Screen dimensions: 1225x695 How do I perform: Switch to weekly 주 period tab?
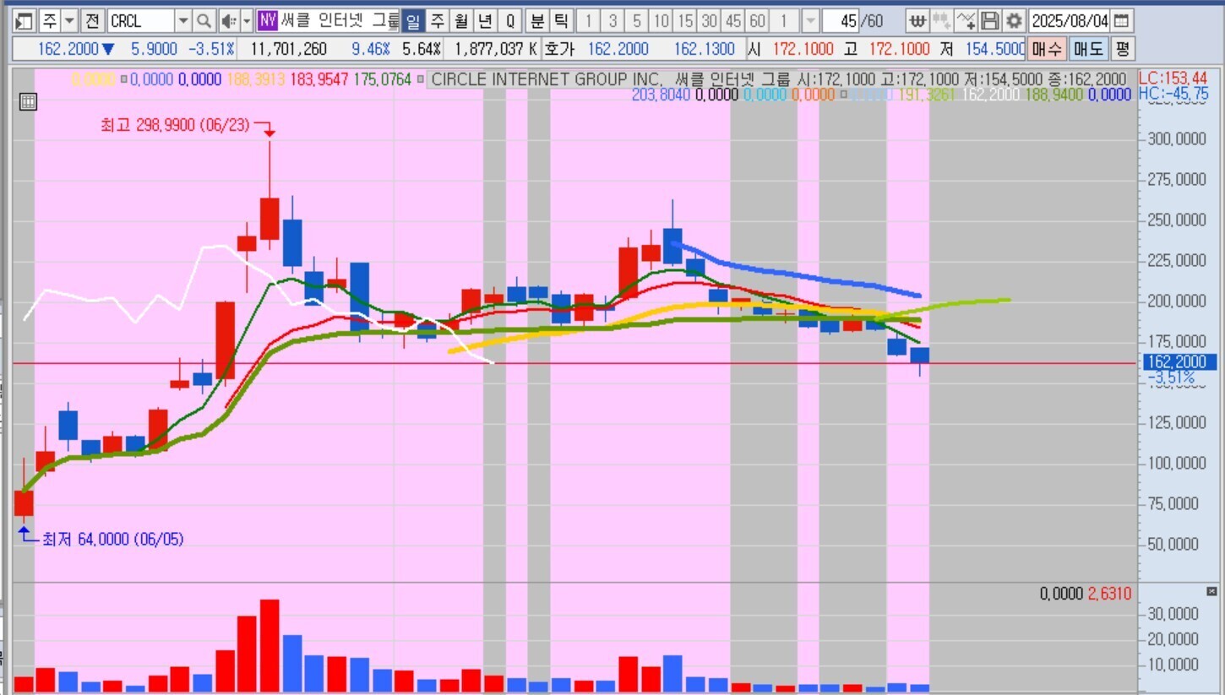click(x=437, y=21)
